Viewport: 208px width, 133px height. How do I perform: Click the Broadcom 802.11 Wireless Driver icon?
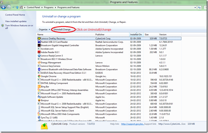pos(39,59)
